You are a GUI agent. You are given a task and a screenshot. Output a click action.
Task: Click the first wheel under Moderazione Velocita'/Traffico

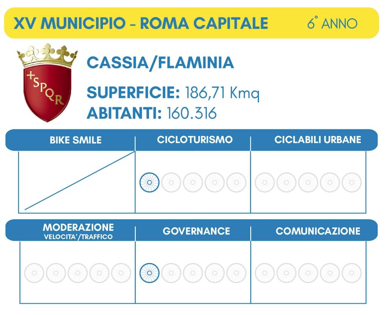[34, 273]
